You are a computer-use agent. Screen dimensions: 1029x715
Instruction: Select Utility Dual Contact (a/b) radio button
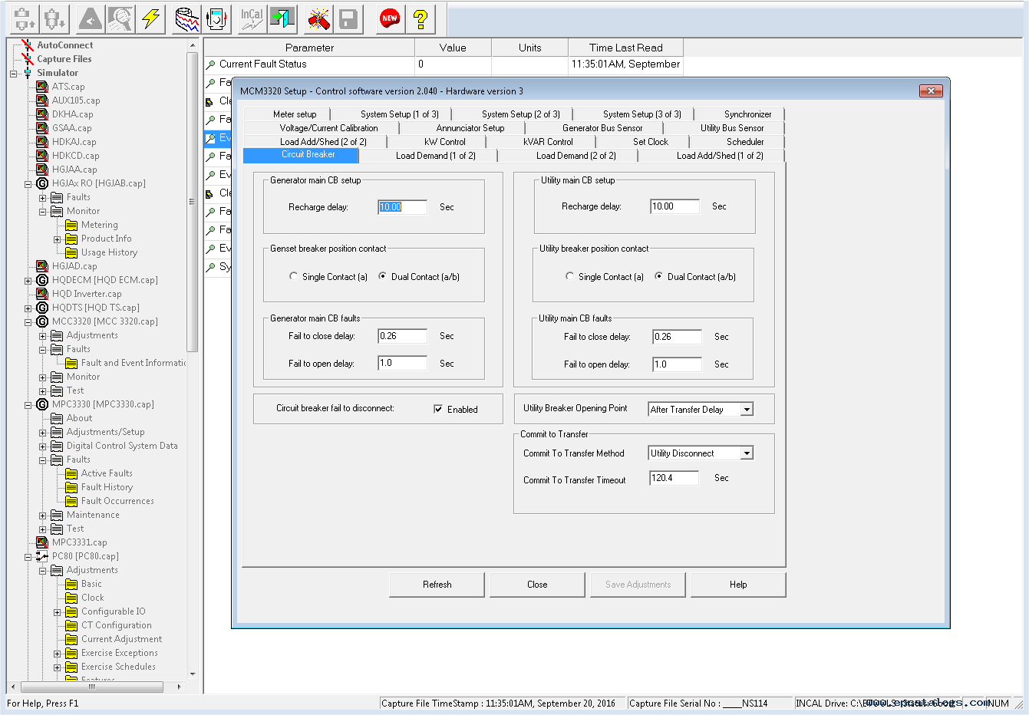tap(658, 276)
